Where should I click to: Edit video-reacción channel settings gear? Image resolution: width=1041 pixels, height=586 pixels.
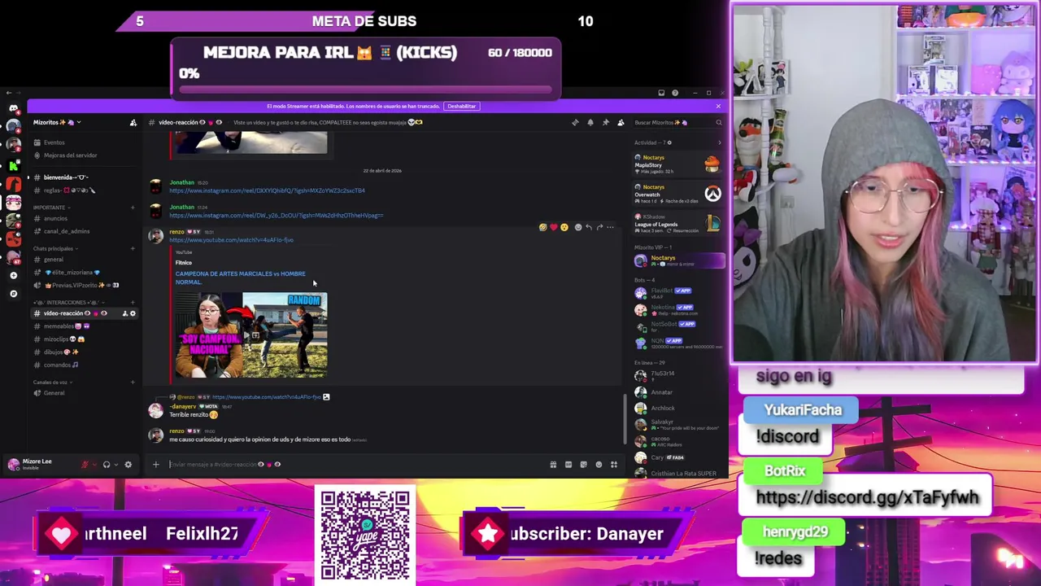pyautogui.click(x=133, y=313)
